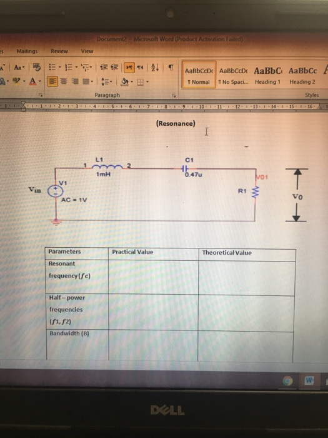Apply bulleted list formatting
The image size is (328, 438).
coord(52,68)
